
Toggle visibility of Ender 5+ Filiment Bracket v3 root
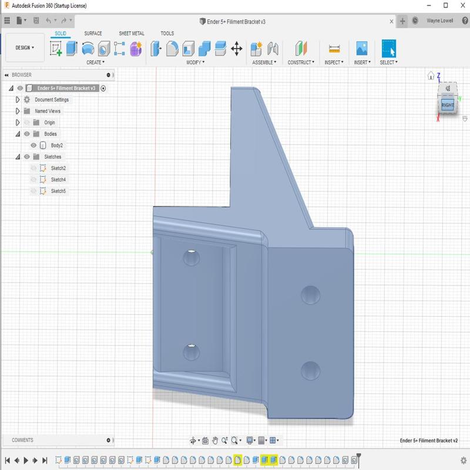click(20, 88)
